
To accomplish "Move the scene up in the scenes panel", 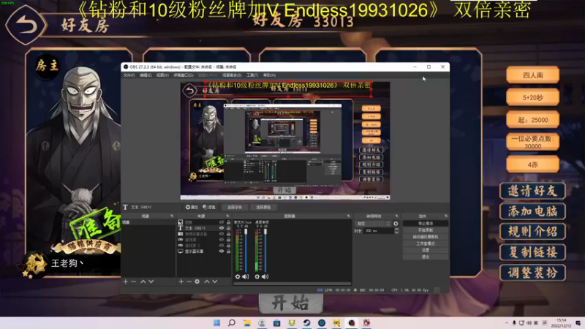I will [143, 281].
